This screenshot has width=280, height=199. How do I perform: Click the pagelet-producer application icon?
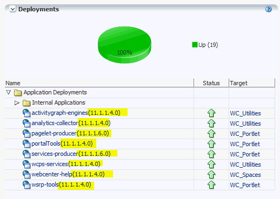coord(26,134)
